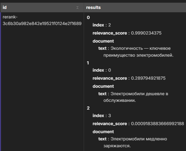The width and height of the screenshot is (186, 151).
Task: Click the 'id' column header label
Action: tap(5, 7)
